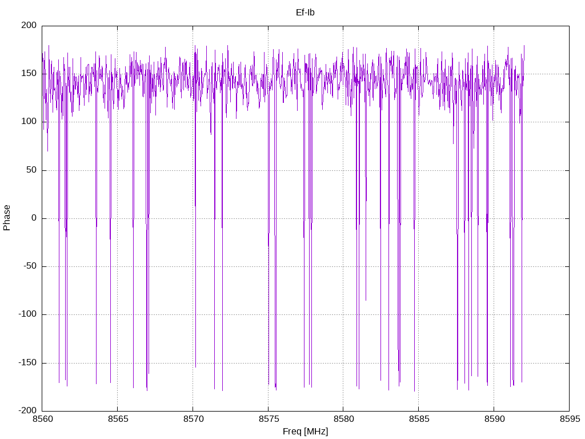585x439 pixels.
Task: Click the 200 y-axis tick label
Action: click(x=29, y=25)
